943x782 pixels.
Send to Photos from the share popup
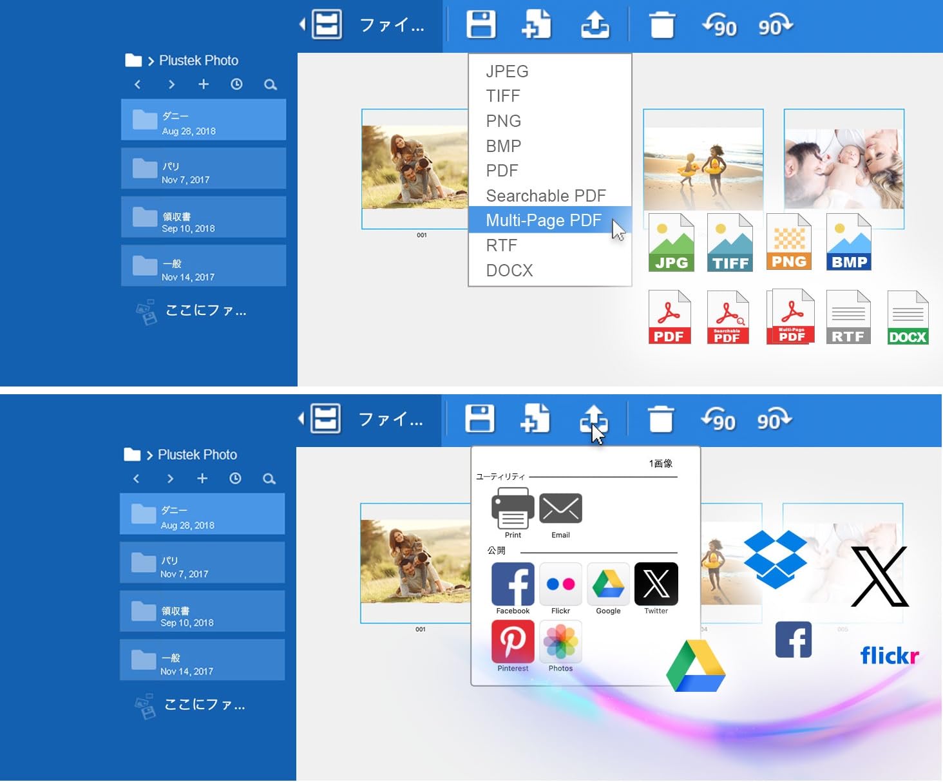(x=560, y=642)
